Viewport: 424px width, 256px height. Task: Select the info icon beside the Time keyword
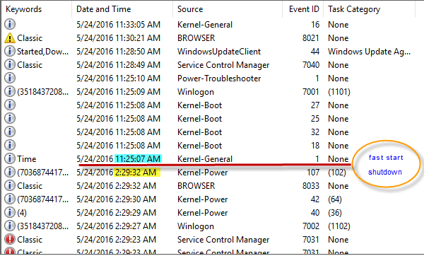10,158
